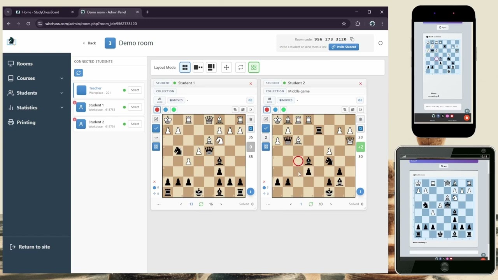Viewport: 498px width, 280px height.
Task: Click the mute sound icon for Student 2
Action: coord(360,100)
